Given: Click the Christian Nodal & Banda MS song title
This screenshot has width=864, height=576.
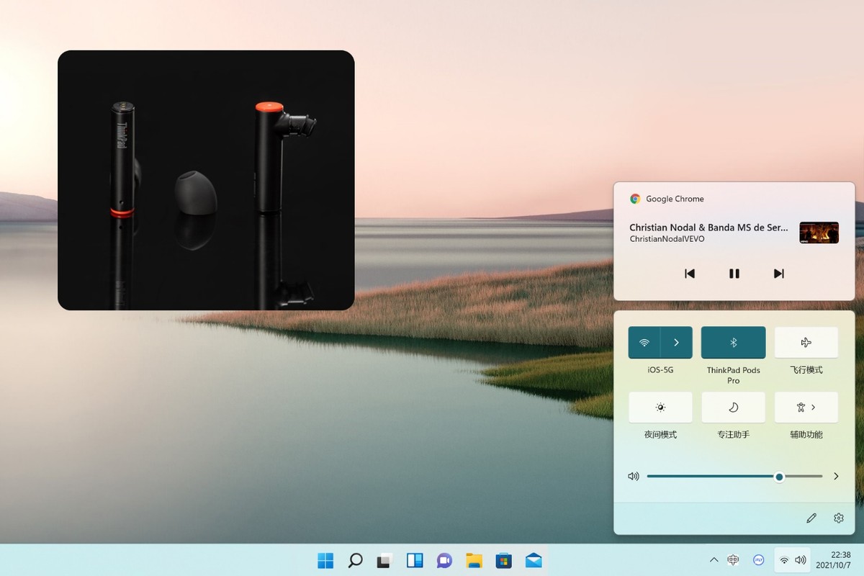Looking at the screenshot, I should coord(708,228).
